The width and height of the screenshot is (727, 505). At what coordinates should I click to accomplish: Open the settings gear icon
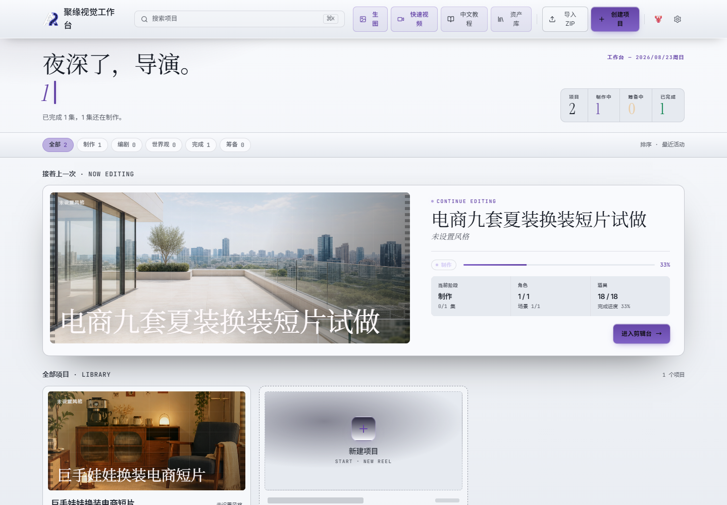click(x=678, y=19)
